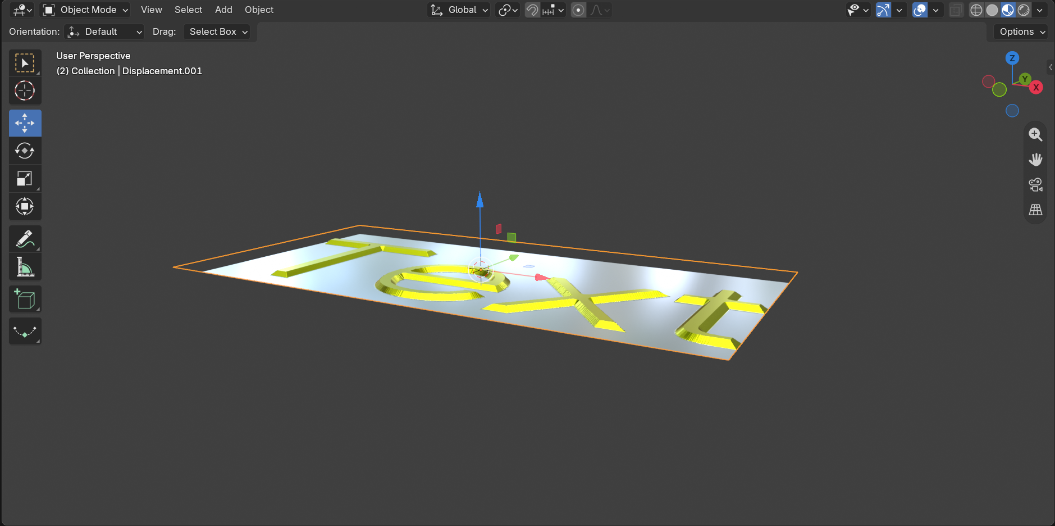The height and width of the screenshot is (526, 1055).
Task: Select the Add Cube tool
Action: pyautogui.click(x=25, y=299)
